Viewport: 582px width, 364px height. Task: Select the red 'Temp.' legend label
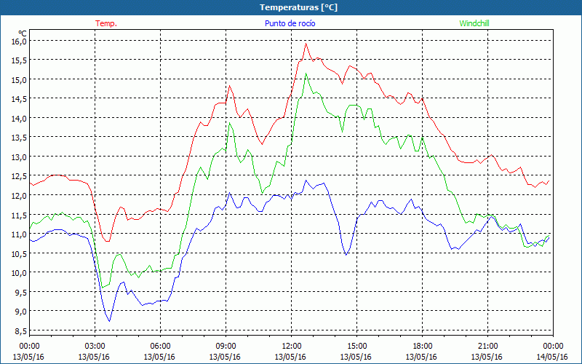click(106, 23)
